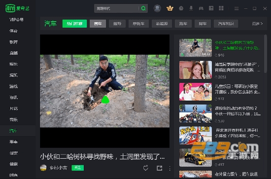Click the 汽车 channel heading
This screenshot has height=179, width=271.
50,24
